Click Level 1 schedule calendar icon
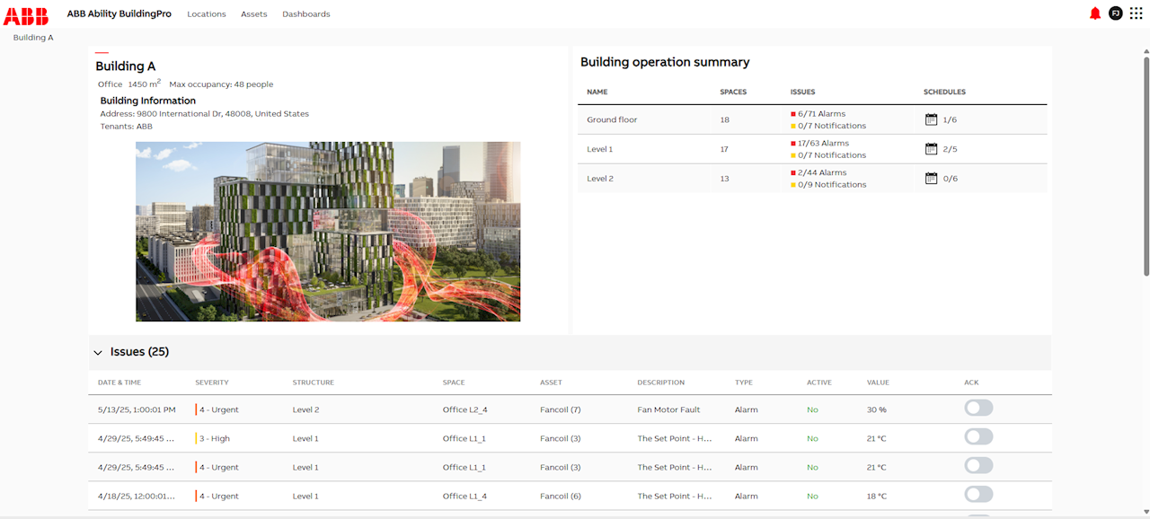 [x=931, y=149]
